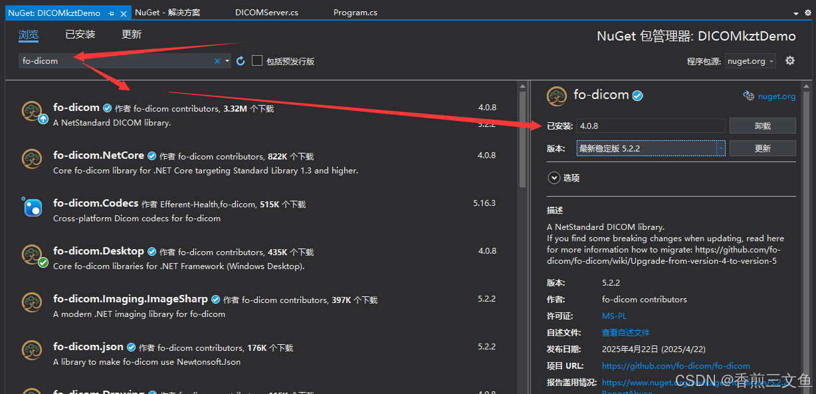Click version 5.16.3 of fo-dicom.Codecs
Screen dimensions: 816x394
tap(484, 203)
